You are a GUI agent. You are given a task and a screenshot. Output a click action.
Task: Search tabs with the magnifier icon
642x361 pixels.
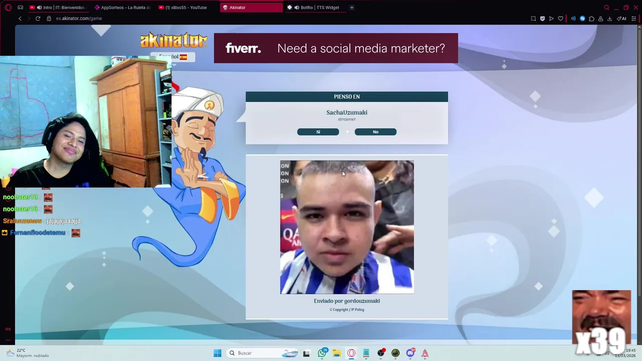606,8
